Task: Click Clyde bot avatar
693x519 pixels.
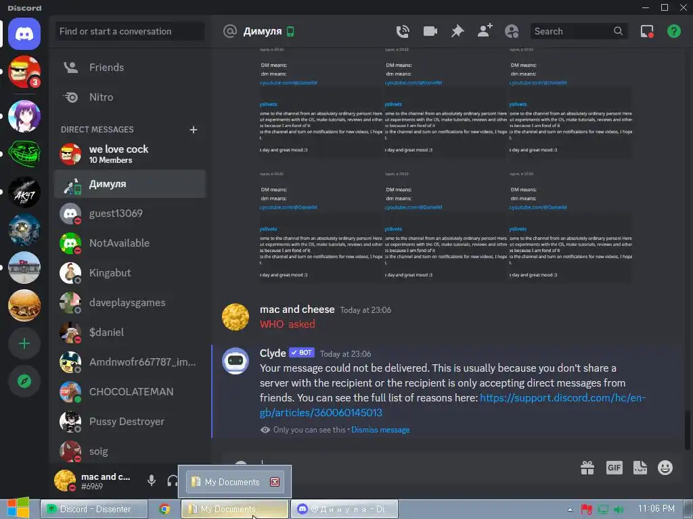Action: 235,361
